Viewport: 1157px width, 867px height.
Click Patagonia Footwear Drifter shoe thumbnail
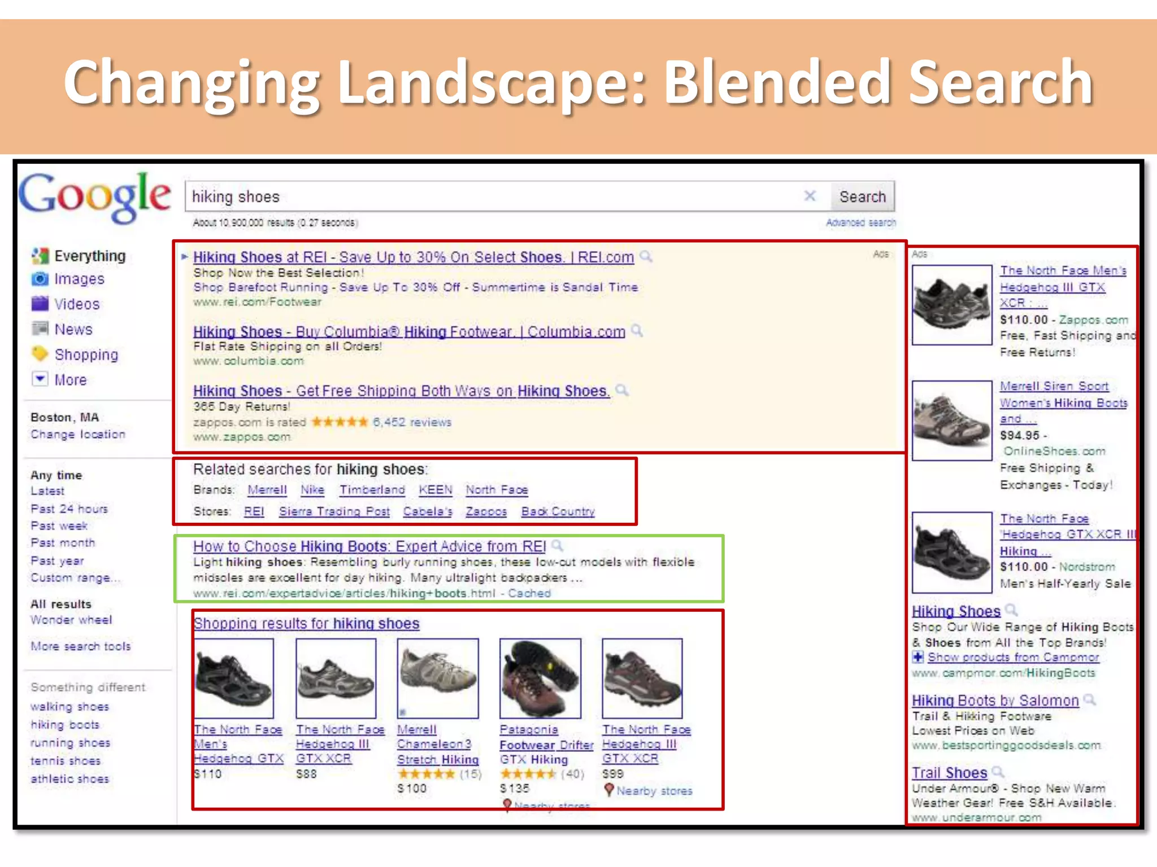(540, 678)
